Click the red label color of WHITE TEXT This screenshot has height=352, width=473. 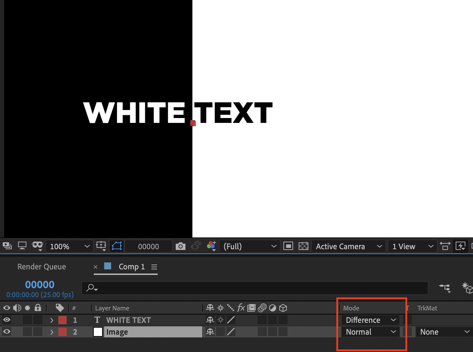coord(63,320)
